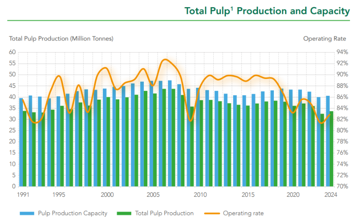This screenshot has width=361, height=218.
Task: Click the 2024 x-axis label
Action: 331,195
